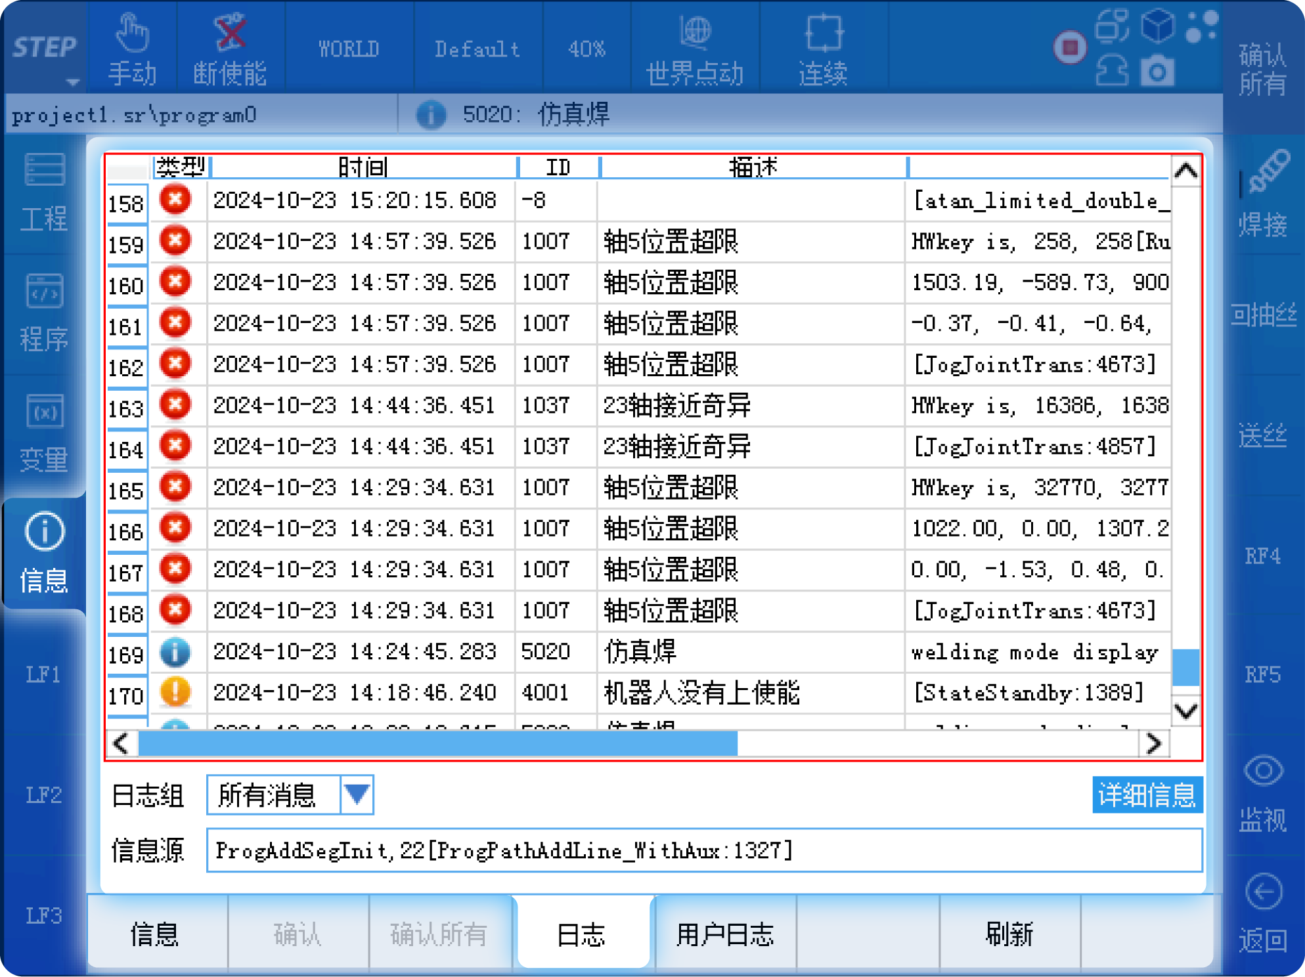Click the project1.sr\program0 path
1305x977 pixels.
click(x=134, y=116)
